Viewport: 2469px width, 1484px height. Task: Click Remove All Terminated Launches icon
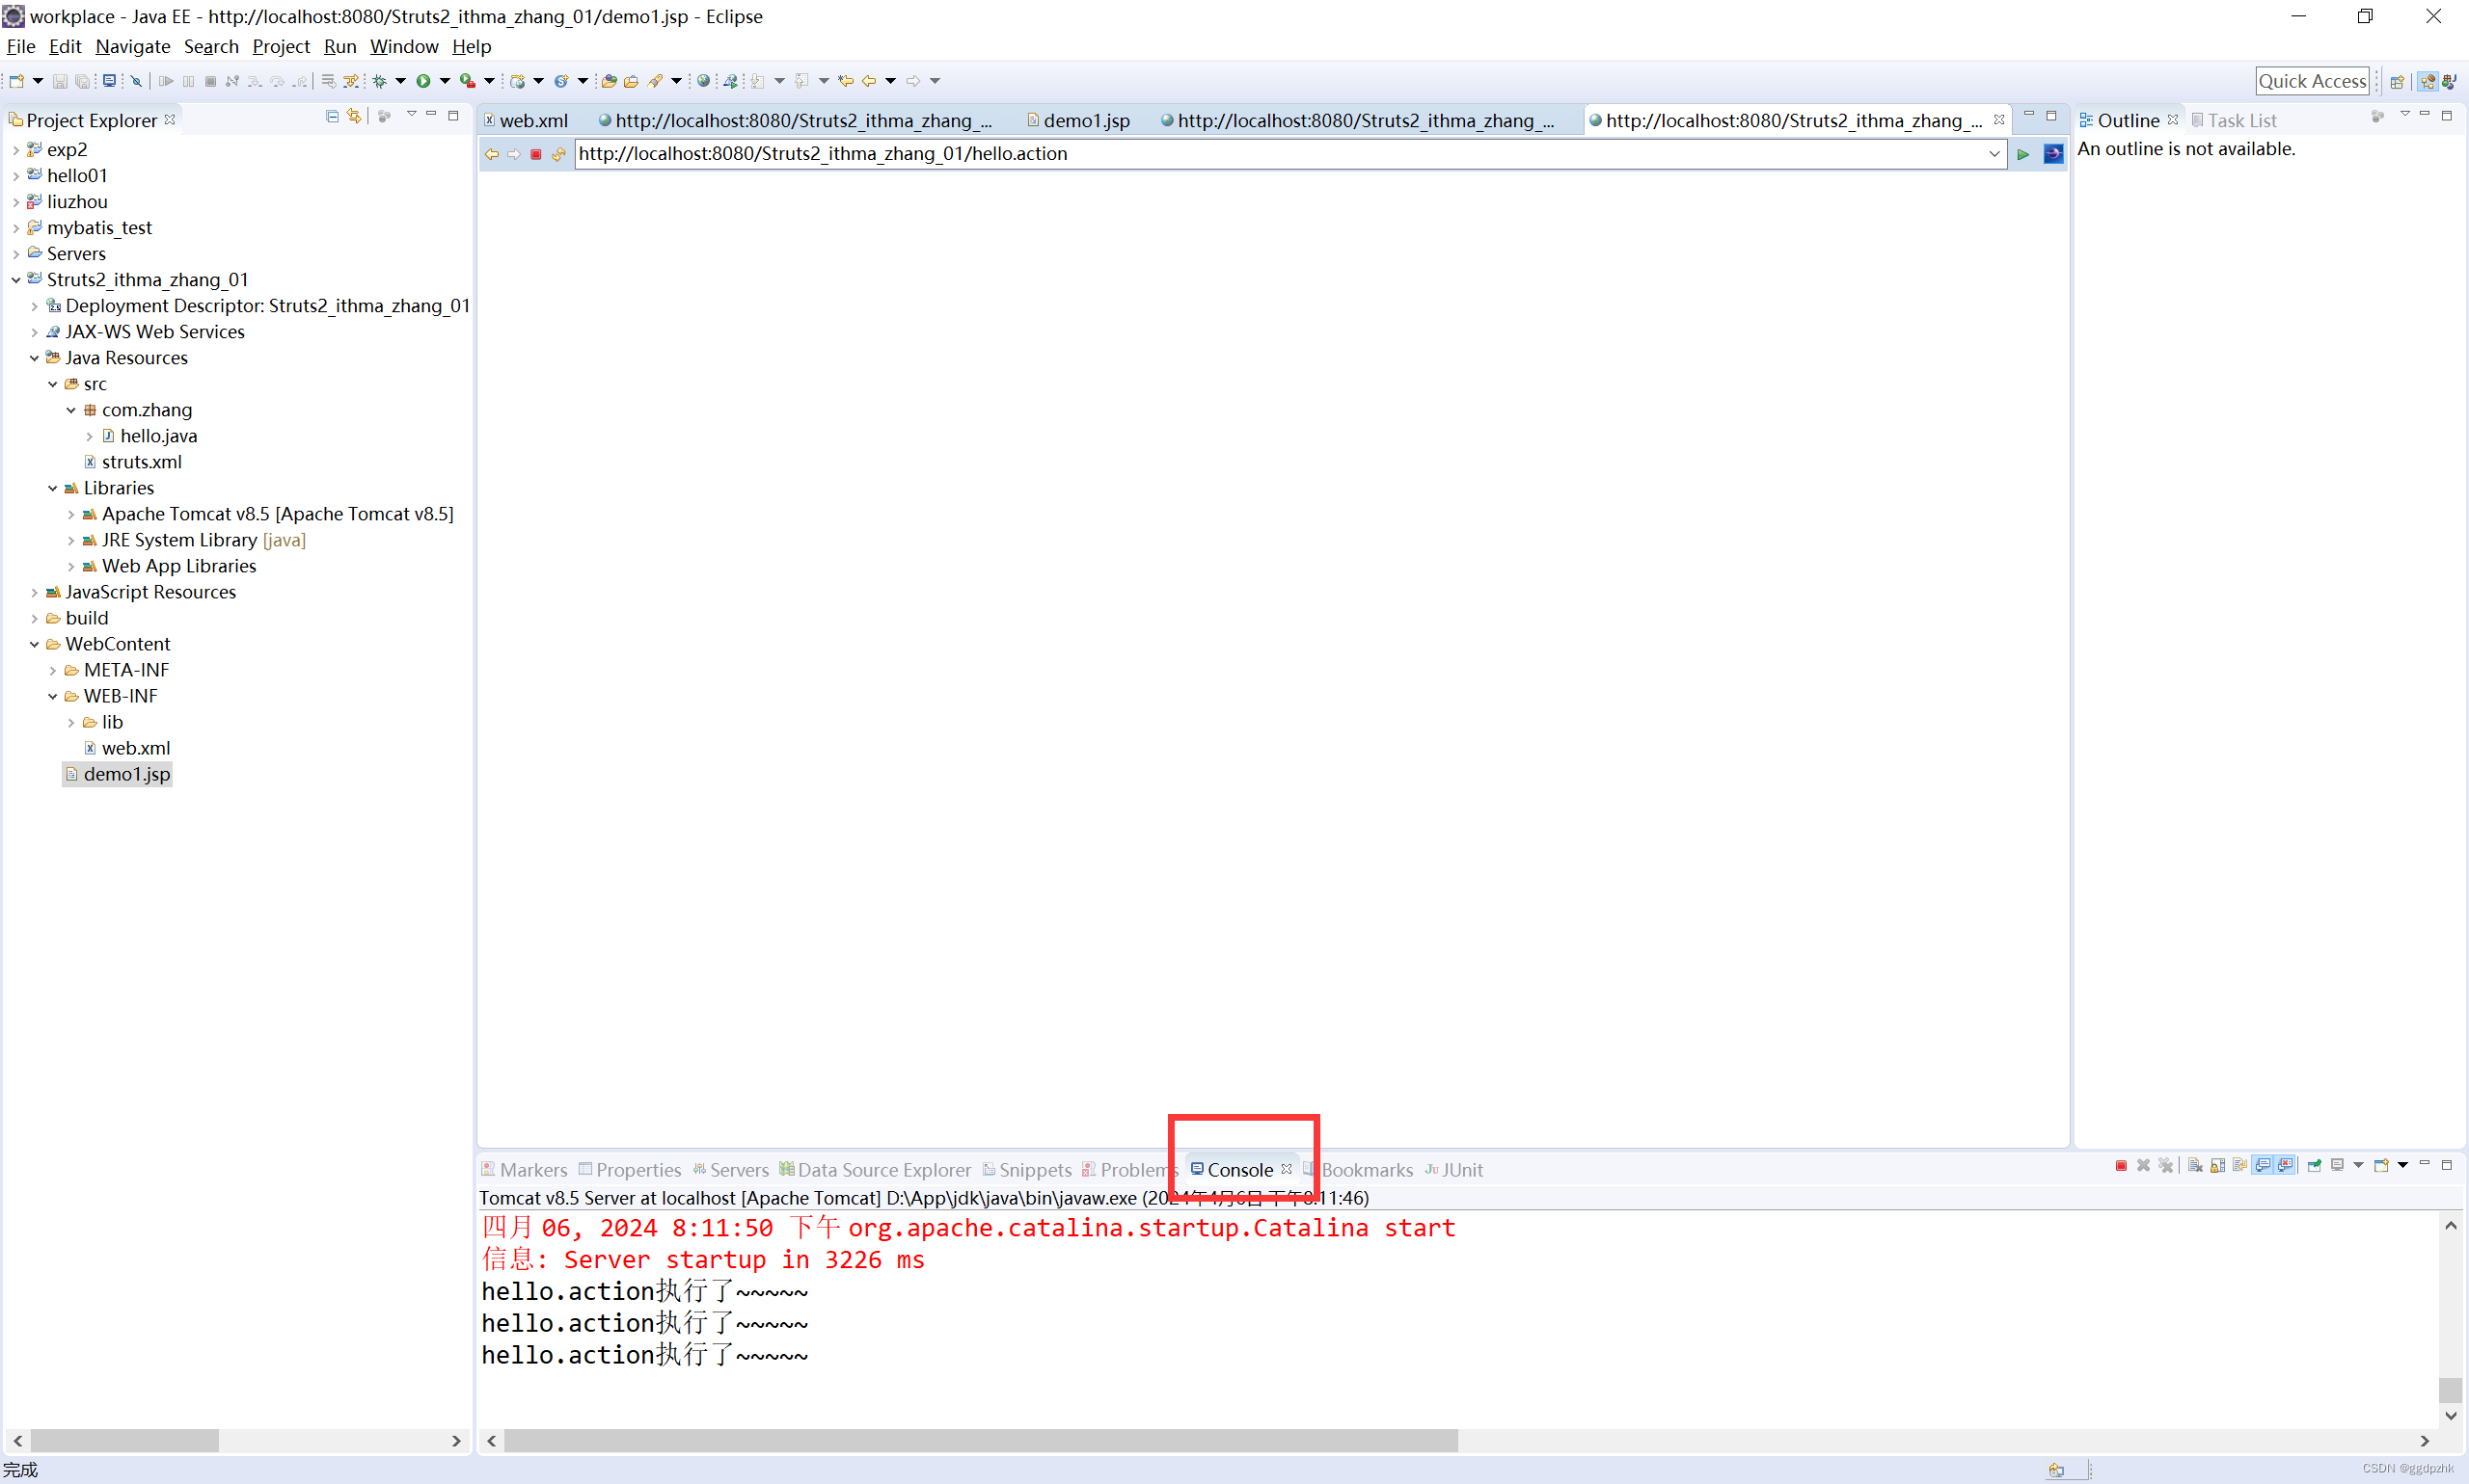(x=2166, y=1165)
